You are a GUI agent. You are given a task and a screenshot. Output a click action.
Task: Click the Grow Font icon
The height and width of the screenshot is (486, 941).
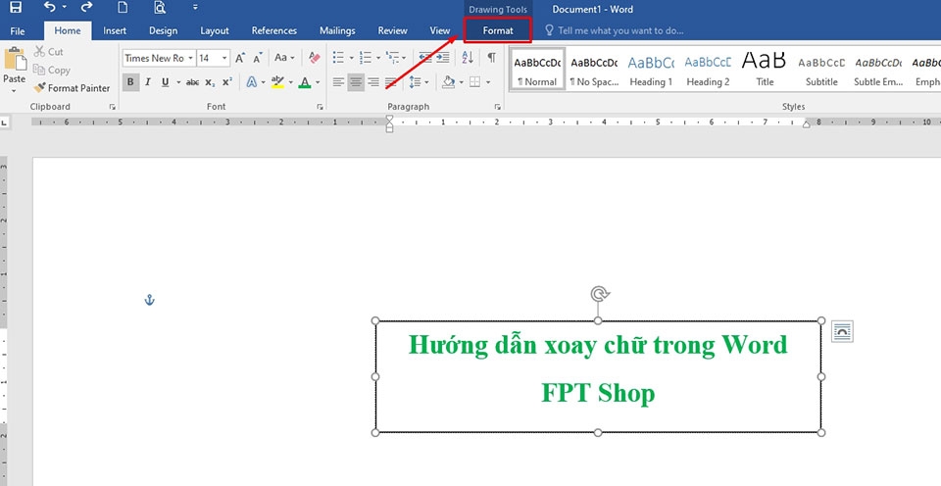pos(240,58)
